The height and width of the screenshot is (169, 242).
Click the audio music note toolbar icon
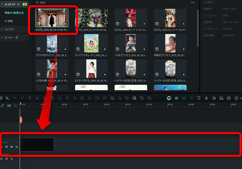(105, 98)
